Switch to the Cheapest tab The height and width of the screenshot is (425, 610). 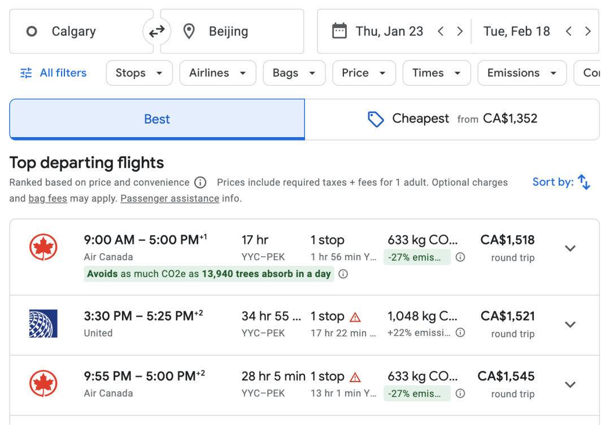click(x=452, y=119)
